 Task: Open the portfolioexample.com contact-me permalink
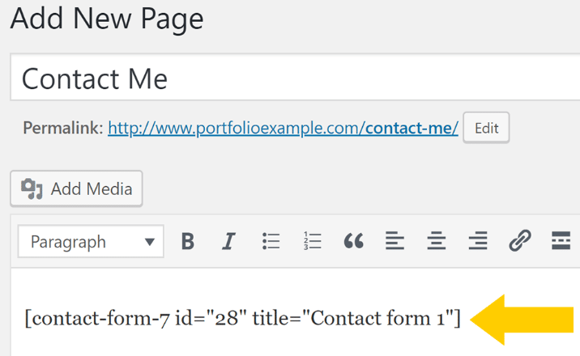(x=283, y=128)
